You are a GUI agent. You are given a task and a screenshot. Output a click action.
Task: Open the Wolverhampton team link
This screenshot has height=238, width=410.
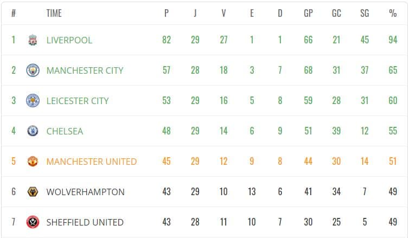(85, 192)
